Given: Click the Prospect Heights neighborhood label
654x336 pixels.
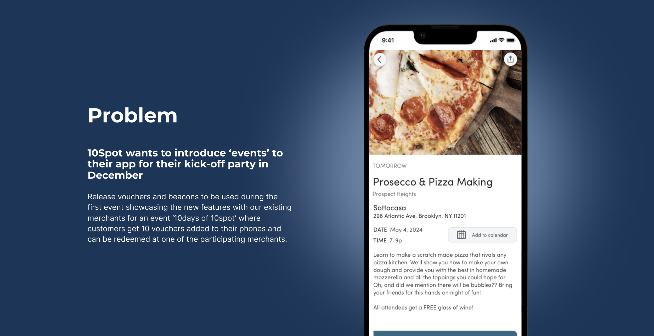Looking at the screenshot, I should tap(394, 194).
